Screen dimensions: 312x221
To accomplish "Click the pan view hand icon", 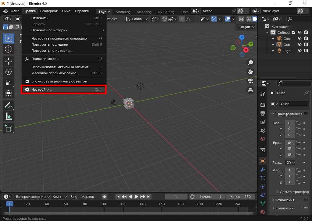I will (250, 72).
